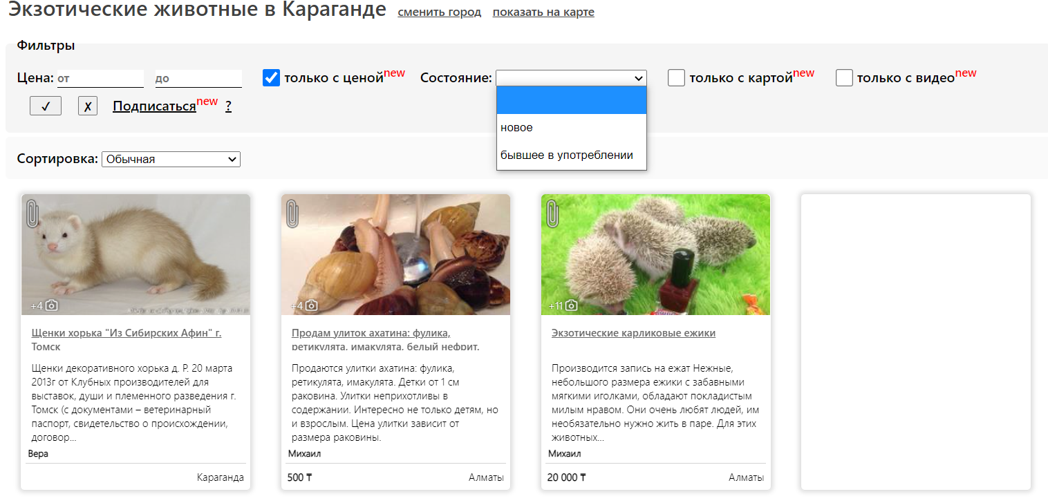Click the heading 'Экзотические животные в Караганде'
This screenshot has width=1048, height=503.
pyautogui.click(x=197, y=10)
